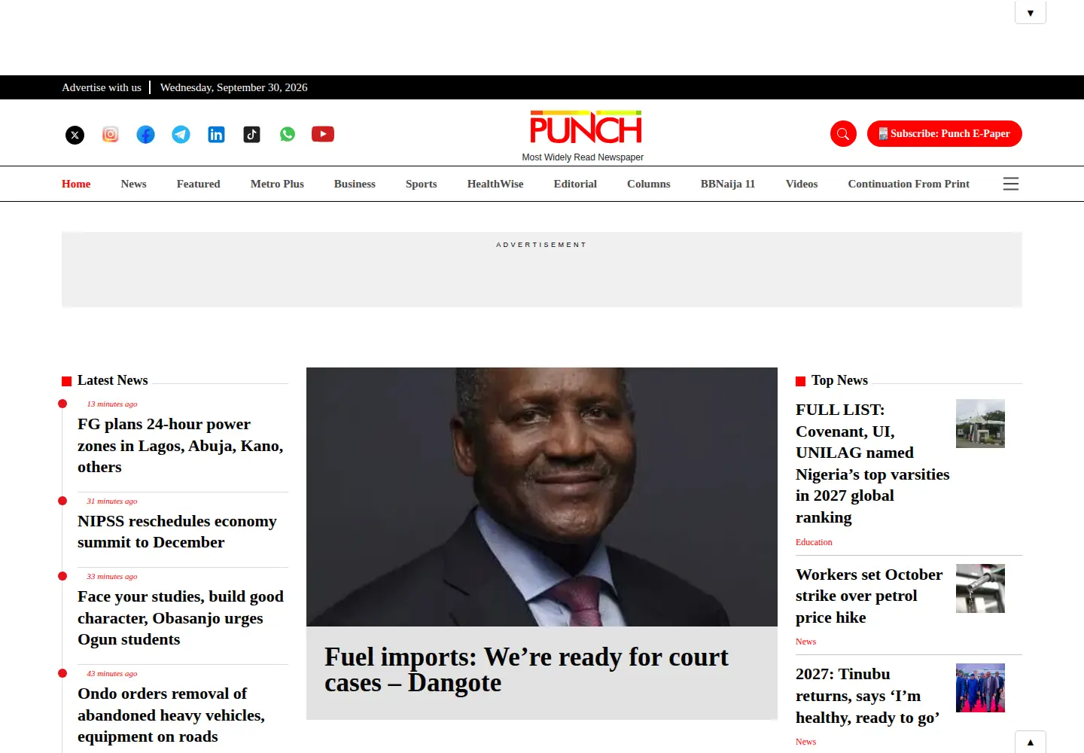Image resolution: width=1084 pixels, height=753 pixels.
Task: Read FG plans 24-hour power zones story
Action: [x=181, y=446]
